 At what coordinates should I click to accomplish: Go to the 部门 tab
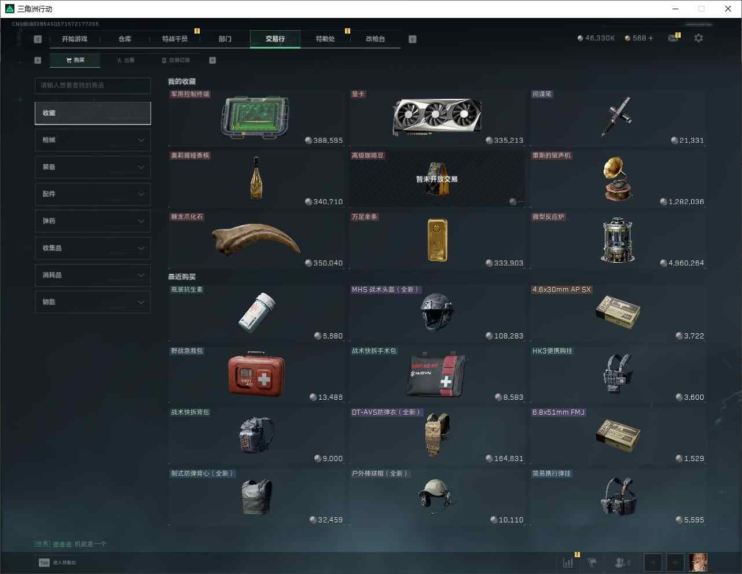[225, 39]
